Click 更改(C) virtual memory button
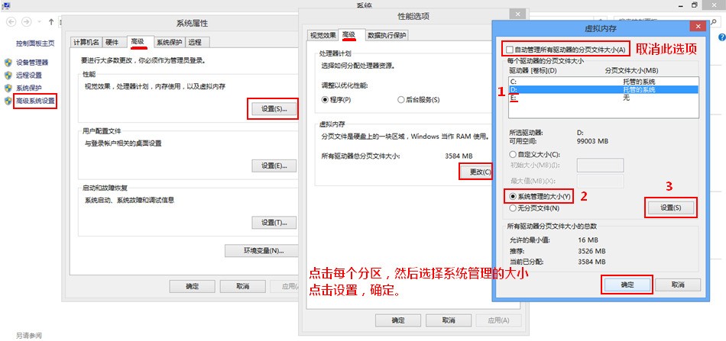The height and width of the screenshot is (341, 726). click(475, 172)
